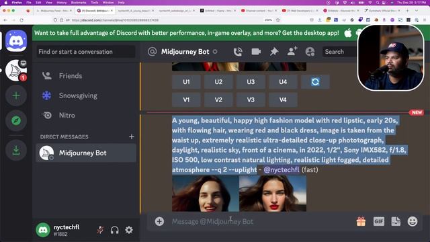Viewport: 430px width, 242px height.
Task: Toggle microphone mute for nyctechfl
Action: [100, 230]
